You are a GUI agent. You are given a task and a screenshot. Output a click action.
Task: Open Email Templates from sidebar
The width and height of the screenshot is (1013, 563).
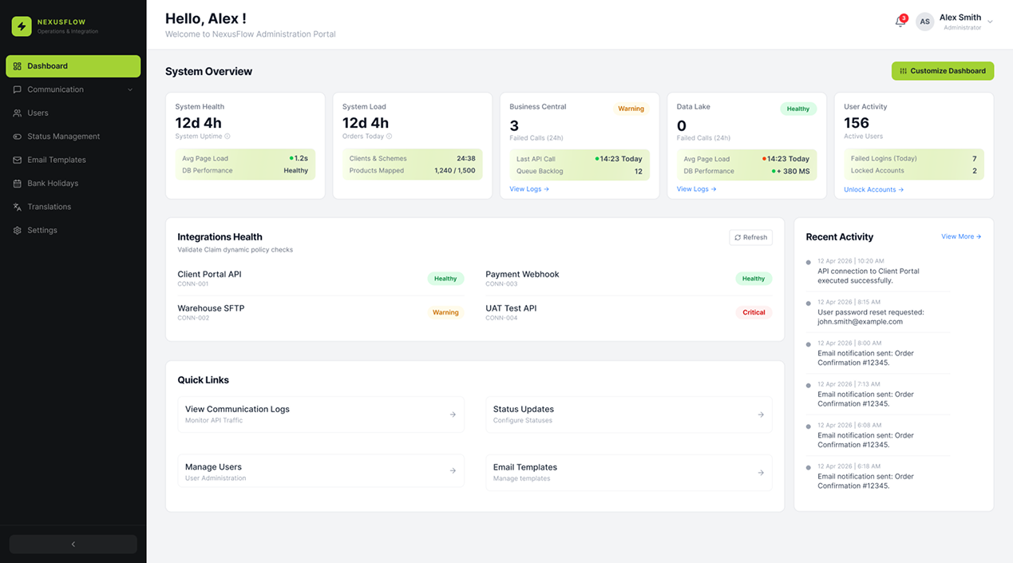tap(73, 160)
